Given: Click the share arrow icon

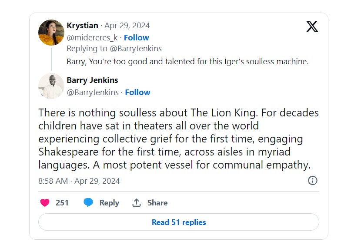Looking at the screenshot, I should pos(137,203).
